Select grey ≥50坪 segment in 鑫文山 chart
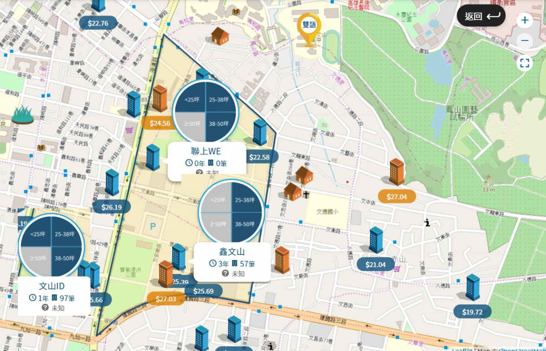Image resolution: width=546 pixels, height=351 pixels. click(x=217, y=224)
